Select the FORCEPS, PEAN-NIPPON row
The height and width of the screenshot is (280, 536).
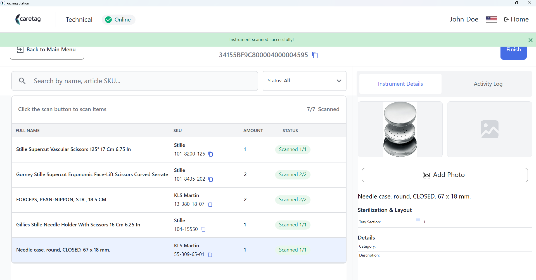point(179,200)
